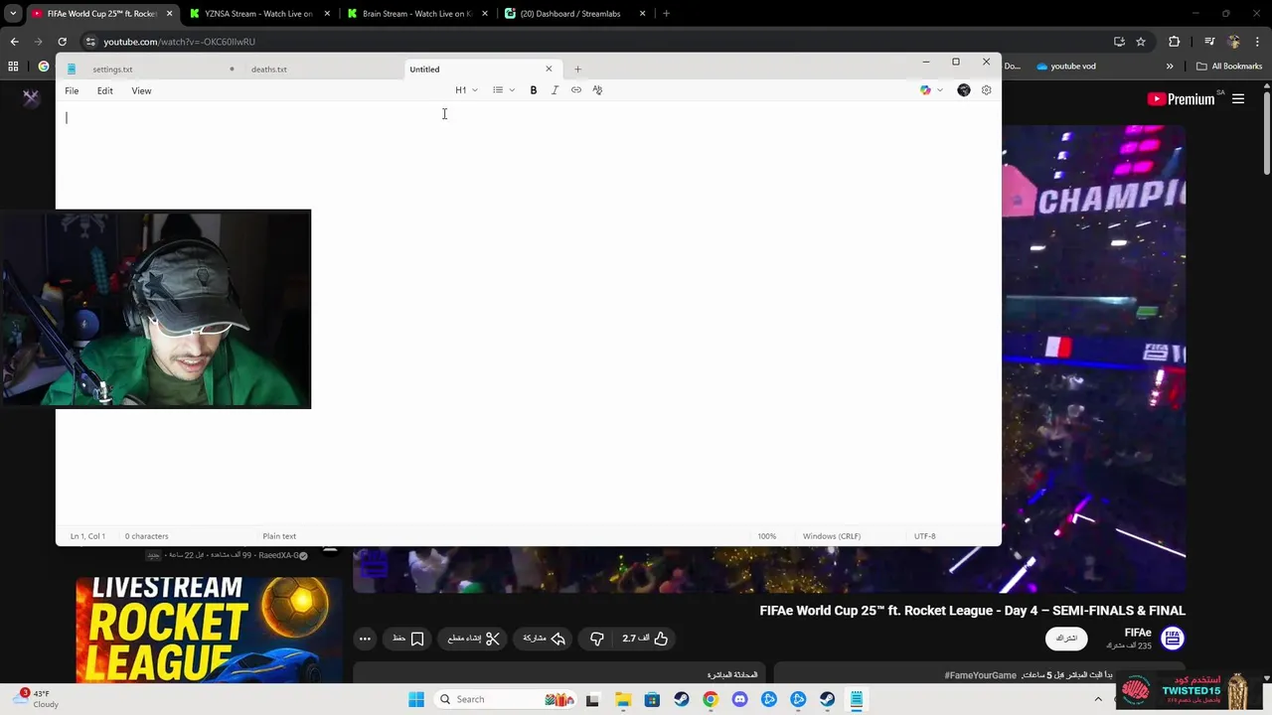Insert a link via toolbar icon
Image resolution: width=1272 pixels, height=715 pixels.
click(x=576, y=90)
